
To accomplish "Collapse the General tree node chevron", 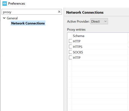I will [4, 18].
